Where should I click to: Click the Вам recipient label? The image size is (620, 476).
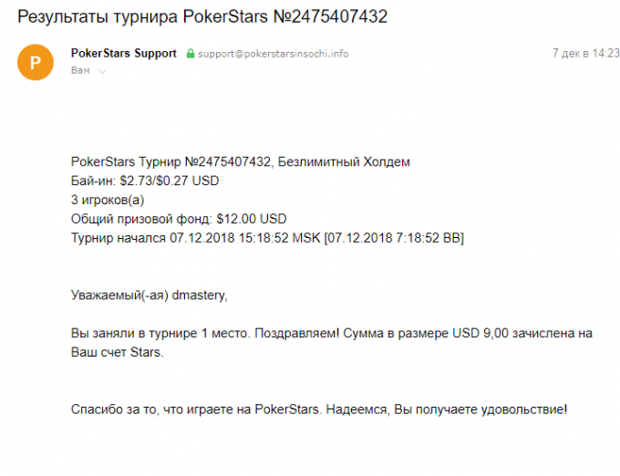(x=80, y=70)
